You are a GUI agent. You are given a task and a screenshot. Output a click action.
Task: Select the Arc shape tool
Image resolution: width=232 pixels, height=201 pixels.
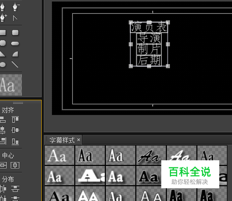15,54
